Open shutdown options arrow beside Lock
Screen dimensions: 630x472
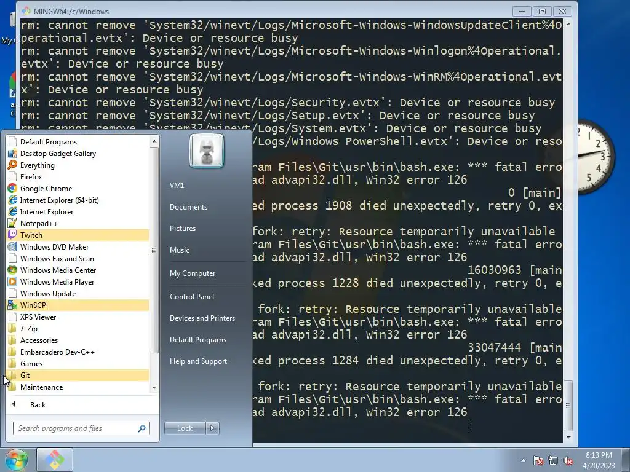(x=212, y=428)
